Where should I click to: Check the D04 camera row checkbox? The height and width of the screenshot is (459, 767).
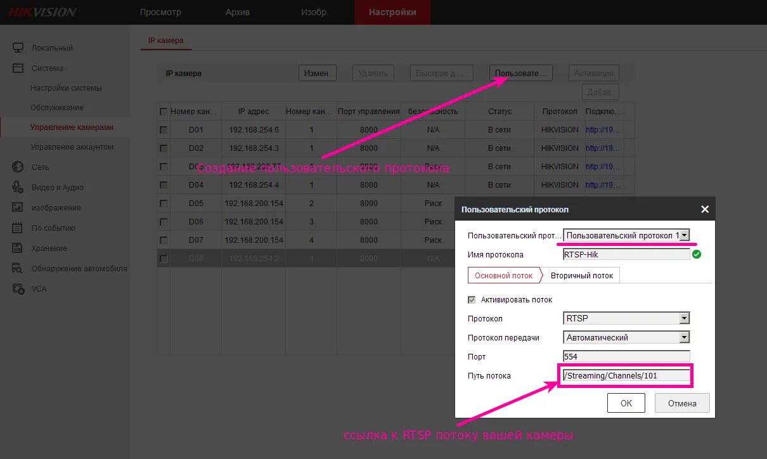click(x=164, y=185)
